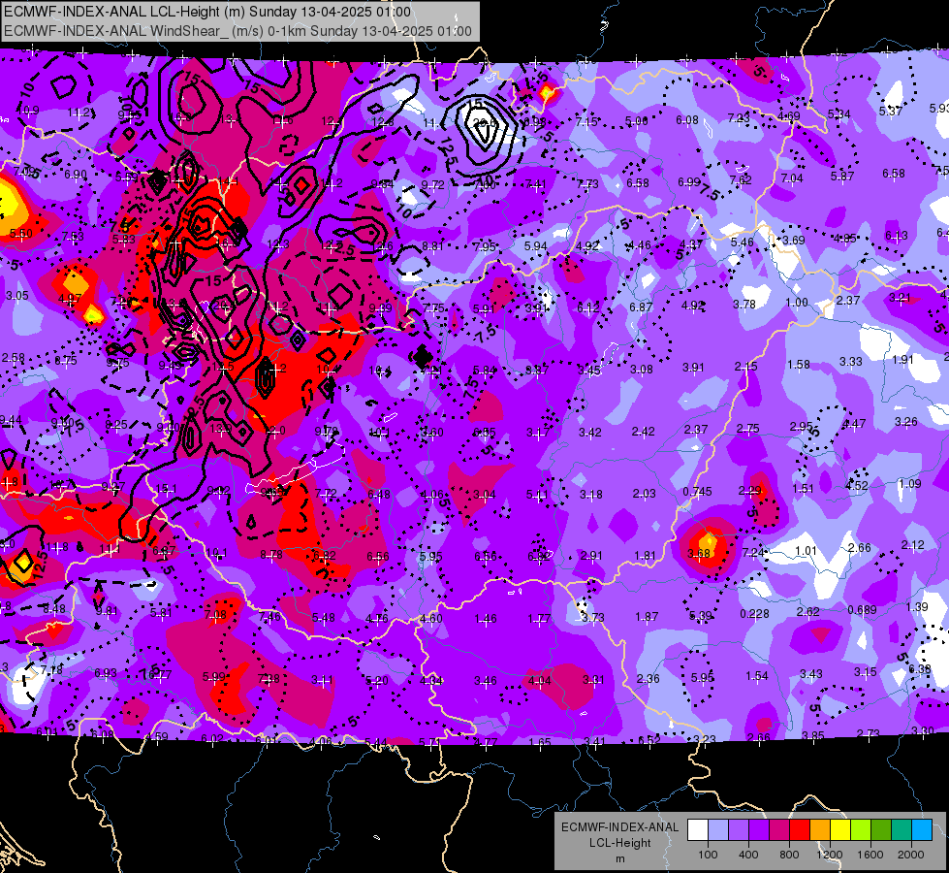Click the '5.37' data value
Image resolution: width=949 pixels, height=873 pixels.
tap(890, 112)
